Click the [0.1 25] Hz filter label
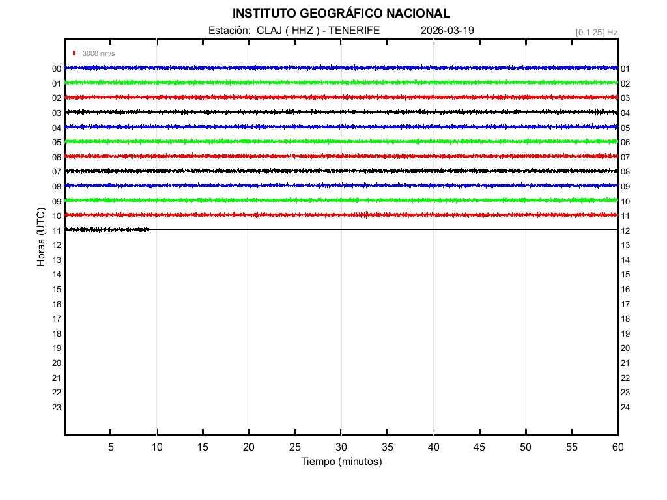The height and width of the screenshot is (500, 667). [597, 32]
